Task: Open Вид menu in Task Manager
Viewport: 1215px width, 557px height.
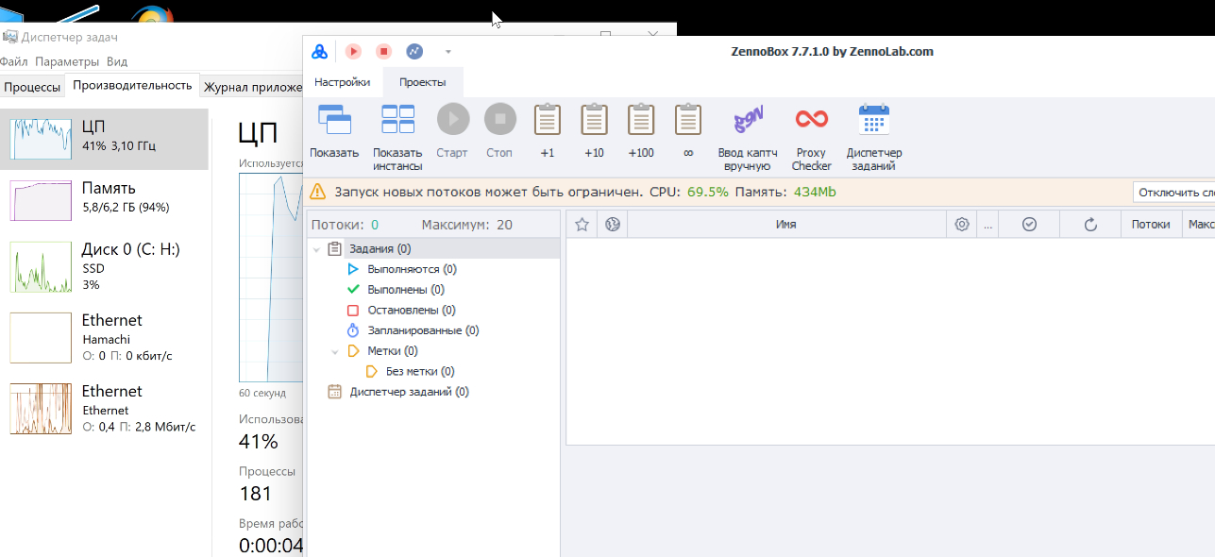Action: (117, 61)
